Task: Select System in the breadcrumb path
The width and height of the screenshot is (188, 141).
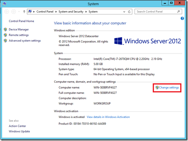Action: [x=93, y=12]
